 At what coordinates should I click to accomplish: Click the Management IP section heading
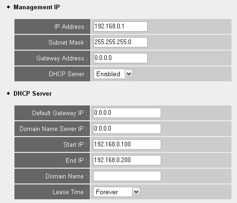pos(37,7)
